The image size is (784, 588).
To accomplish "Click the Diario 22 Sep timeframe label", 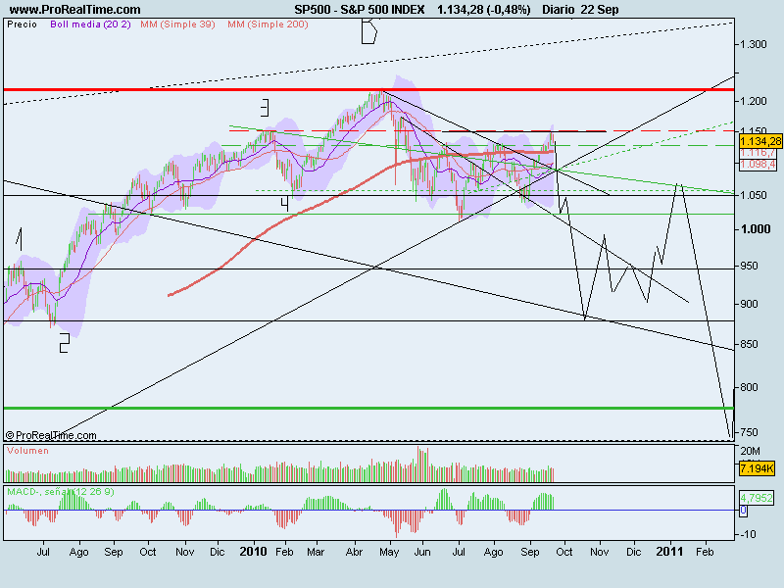I will pos(580,9).
